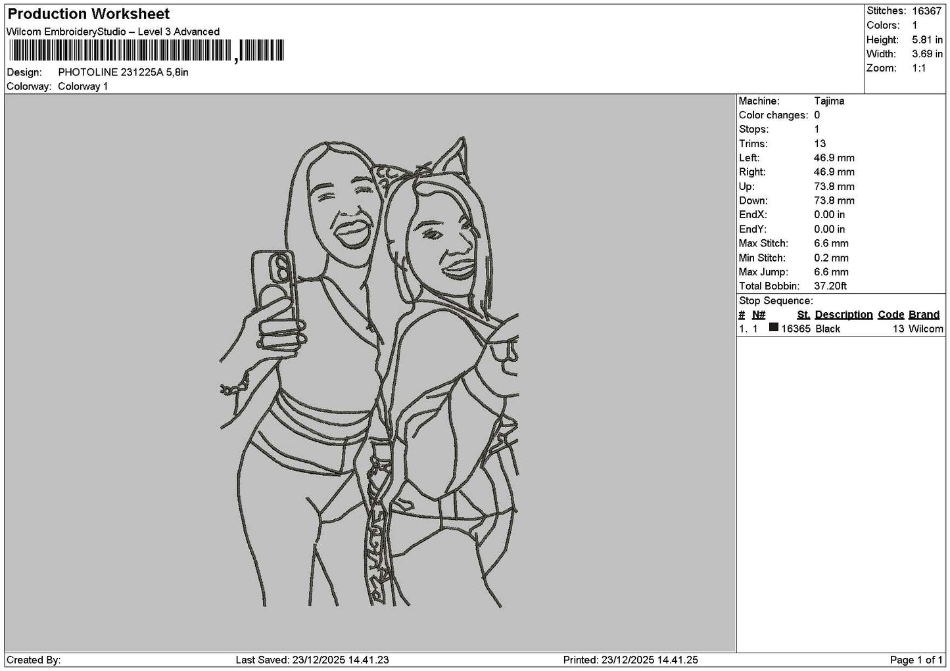
Task: Click the N# column header
Action: click(x=759, y=315)
